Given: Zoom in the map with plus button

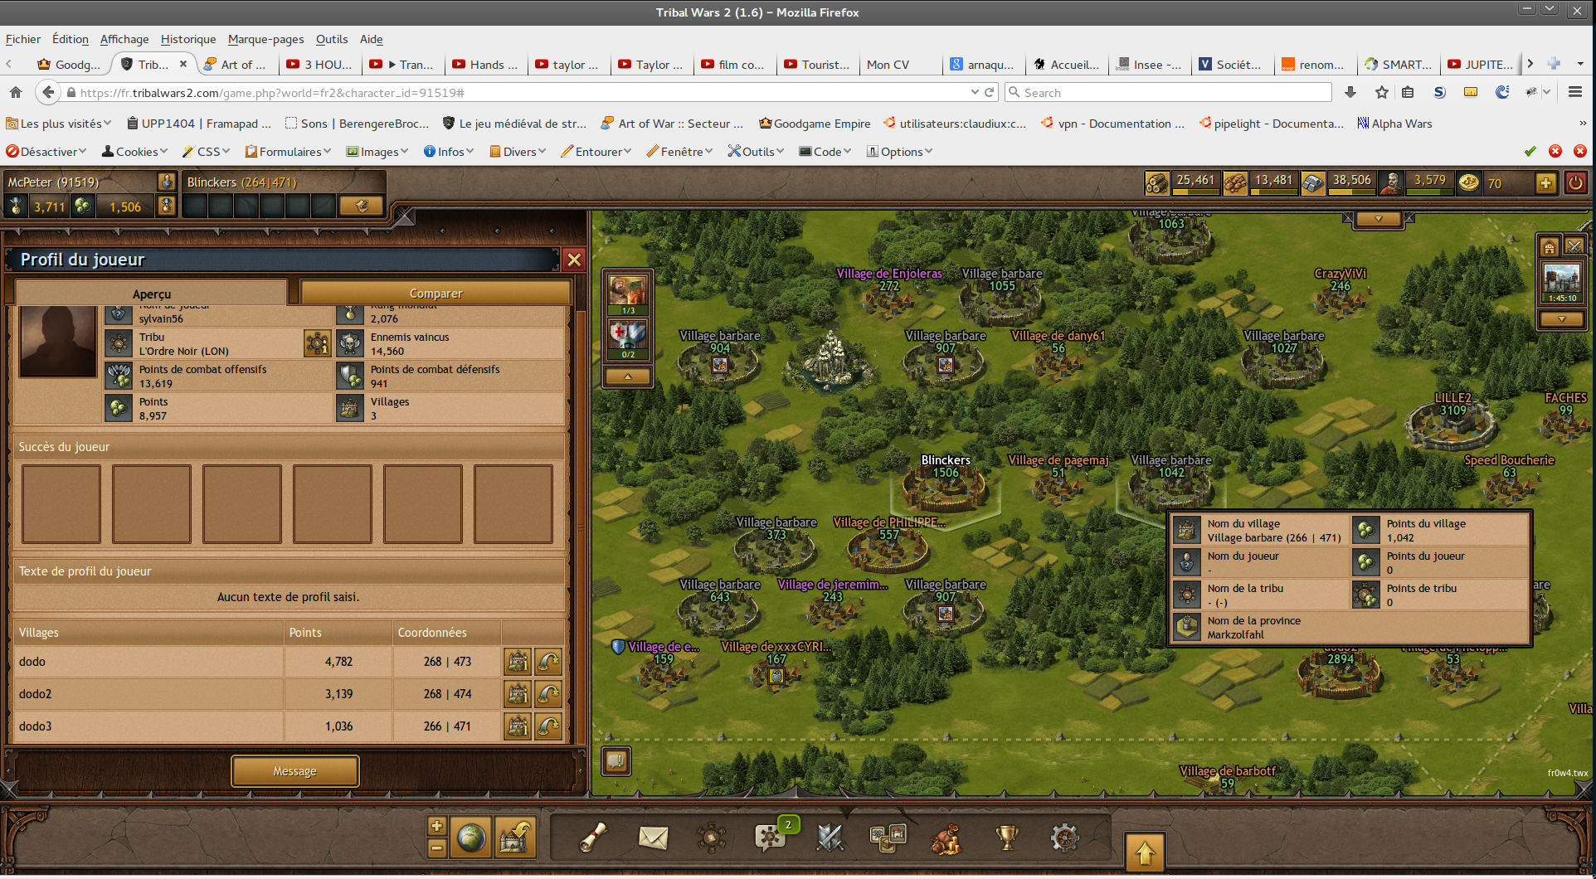Looking at the screenshot, I should [437, 826].
